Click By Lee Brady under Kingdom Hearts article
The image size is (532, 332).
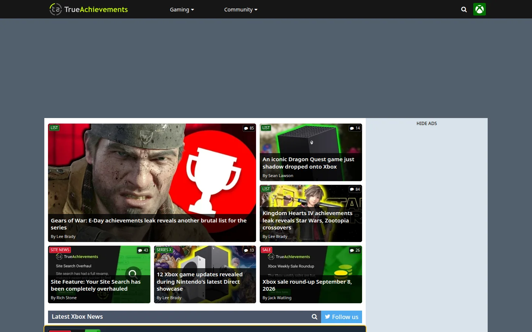(275, 236)
